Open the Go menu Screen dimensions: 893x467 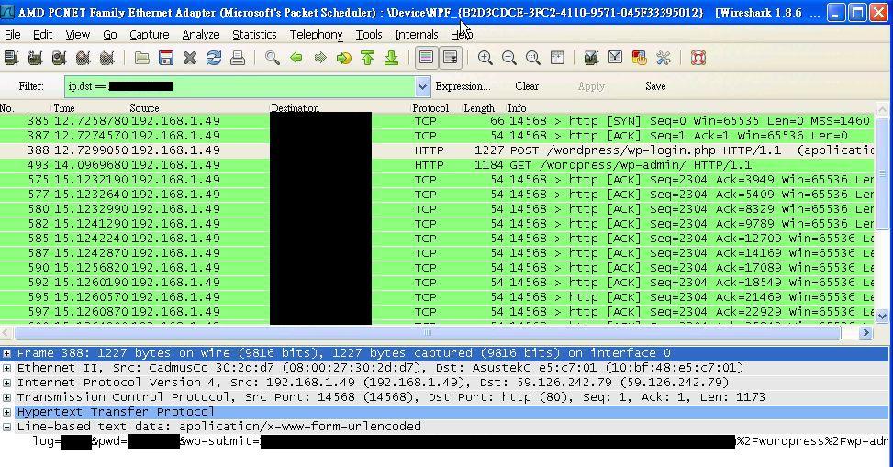click(110, 35)
